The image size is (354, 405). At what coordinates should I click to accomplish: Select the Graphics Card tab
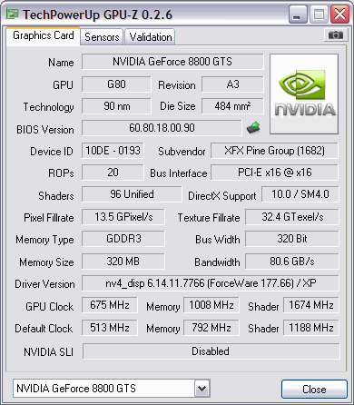[43, 35]
